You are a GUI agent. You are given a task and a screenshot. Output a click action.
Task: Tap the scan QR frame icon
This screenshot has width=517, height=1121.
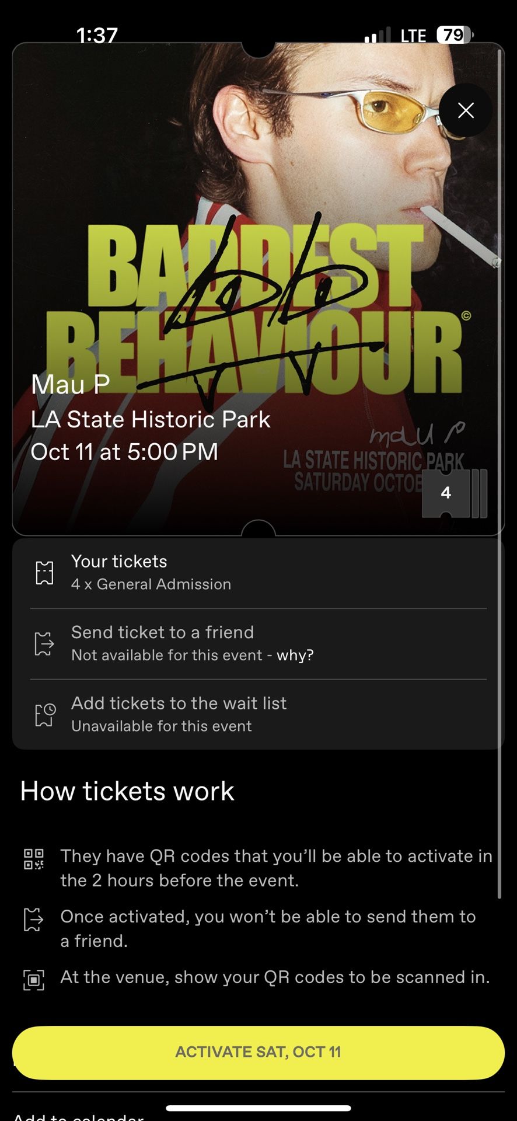tap(34, 979)
